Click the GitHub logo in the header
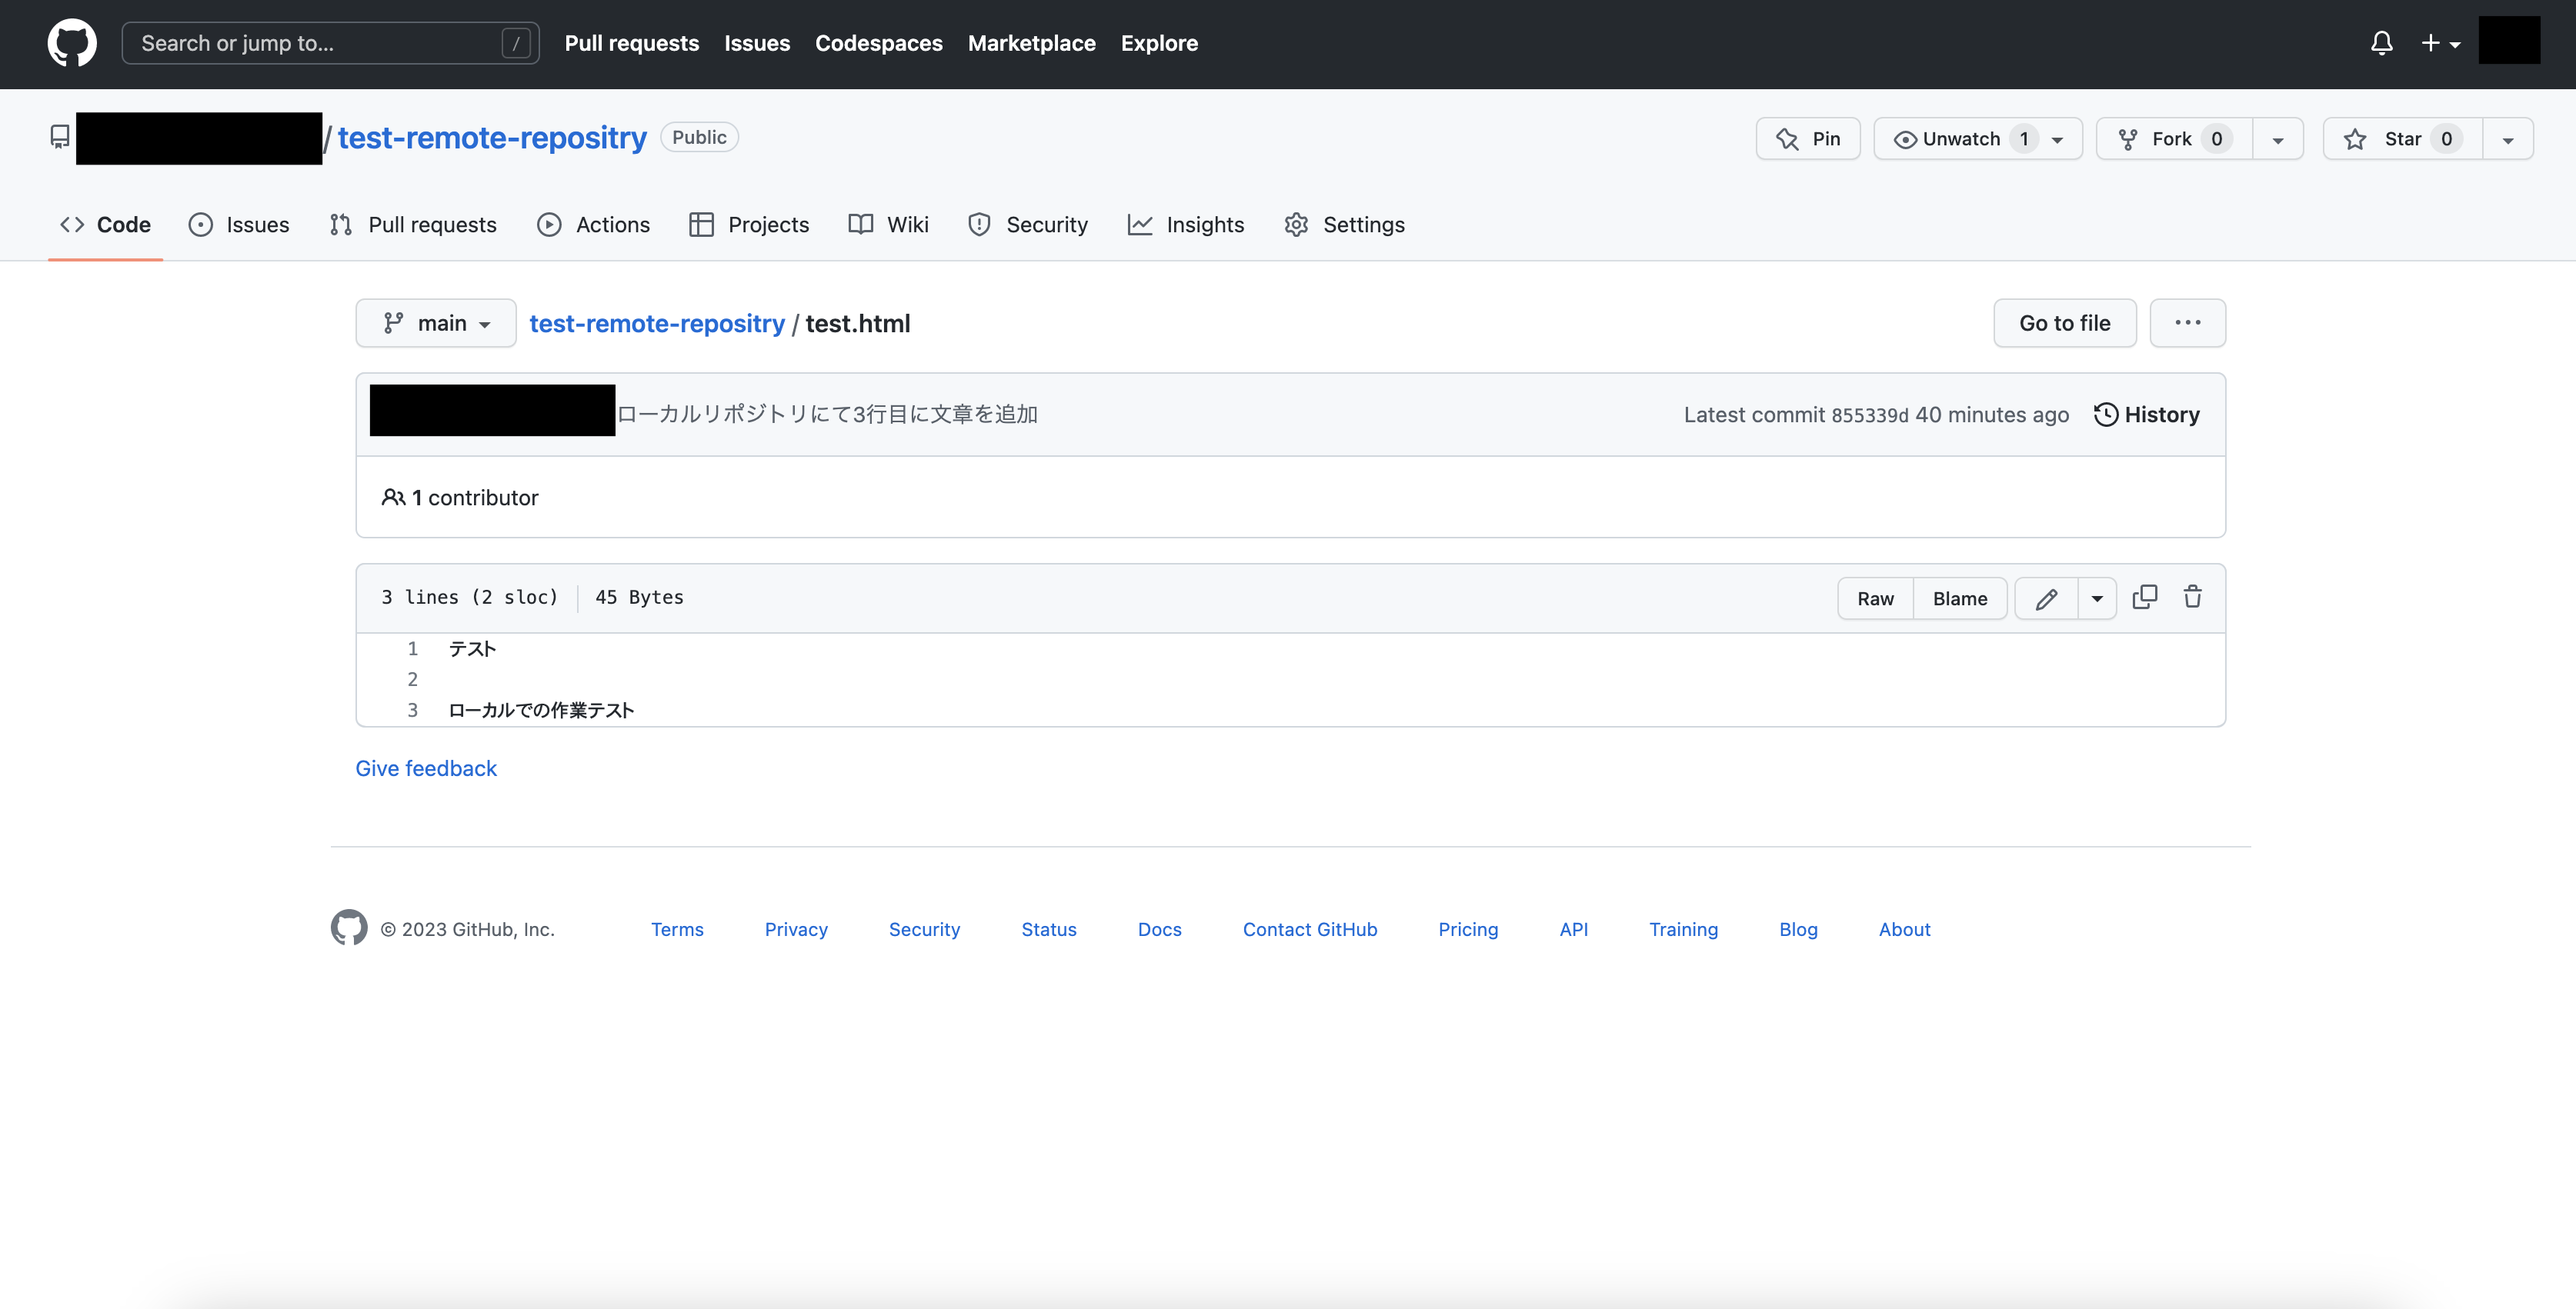 click(72, 43)
